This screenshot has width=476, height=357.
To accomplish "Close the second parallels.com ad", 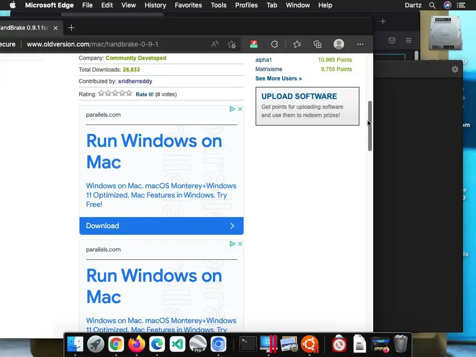I will [240, 244].
